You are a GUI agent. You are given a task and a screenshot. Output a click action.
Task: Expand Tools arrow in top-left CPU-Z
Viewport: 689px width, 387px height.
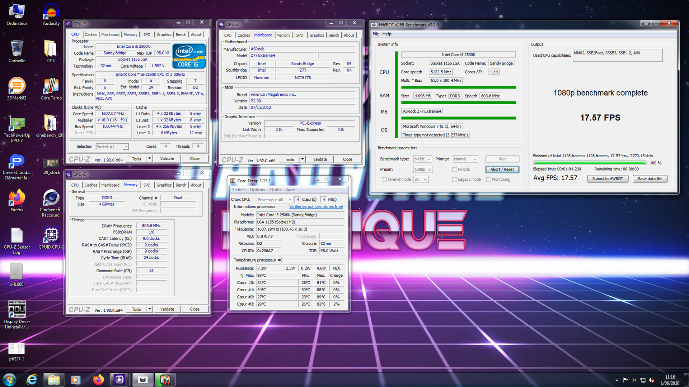click(150, 159)
